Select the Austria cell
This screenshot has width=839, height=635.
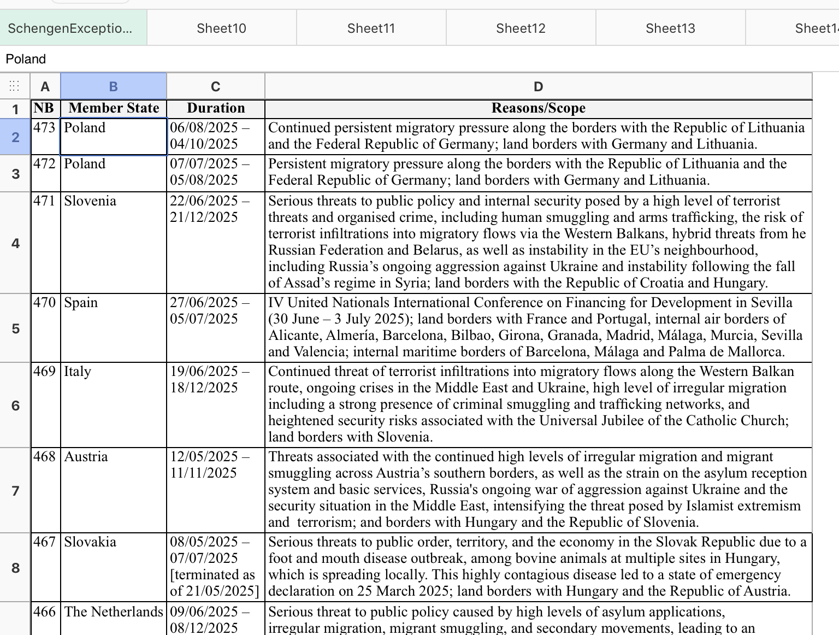[114, 490]
